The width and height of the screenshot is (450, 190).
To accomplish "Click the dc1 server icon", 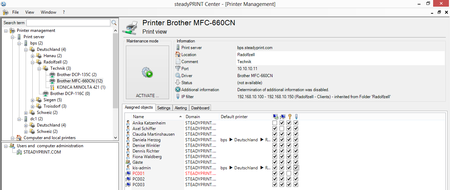I will pos(26,119).
